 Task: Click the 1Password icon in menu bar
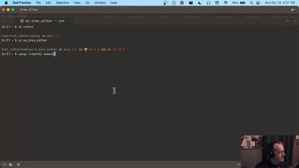182,3
